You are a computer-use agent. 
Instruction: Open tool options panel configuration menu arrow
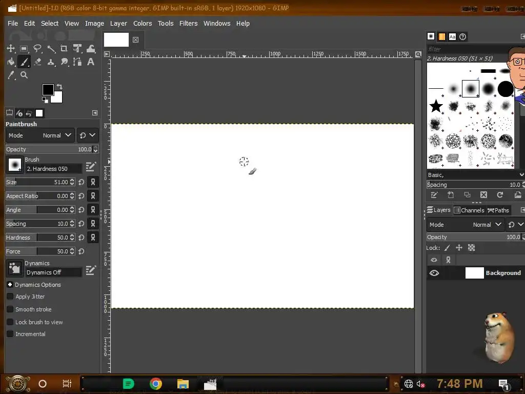[95, 113]
